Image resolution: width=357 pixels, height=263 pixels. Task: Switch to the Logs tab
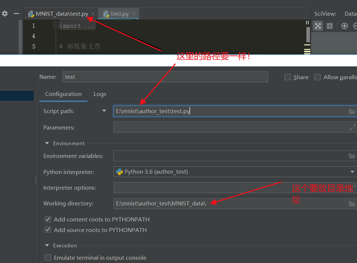(x=100, y=94)
